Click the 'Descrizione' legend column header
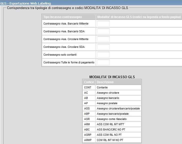The width and height of the screenshot is (182, 144). point(118,82)
